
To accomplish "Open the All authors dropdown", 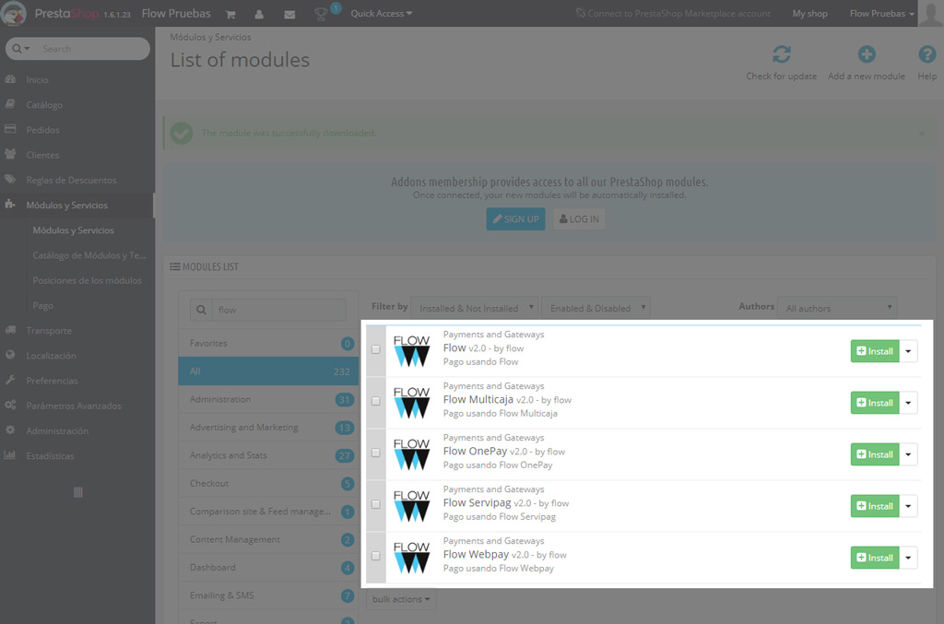I will click(837, 308).
